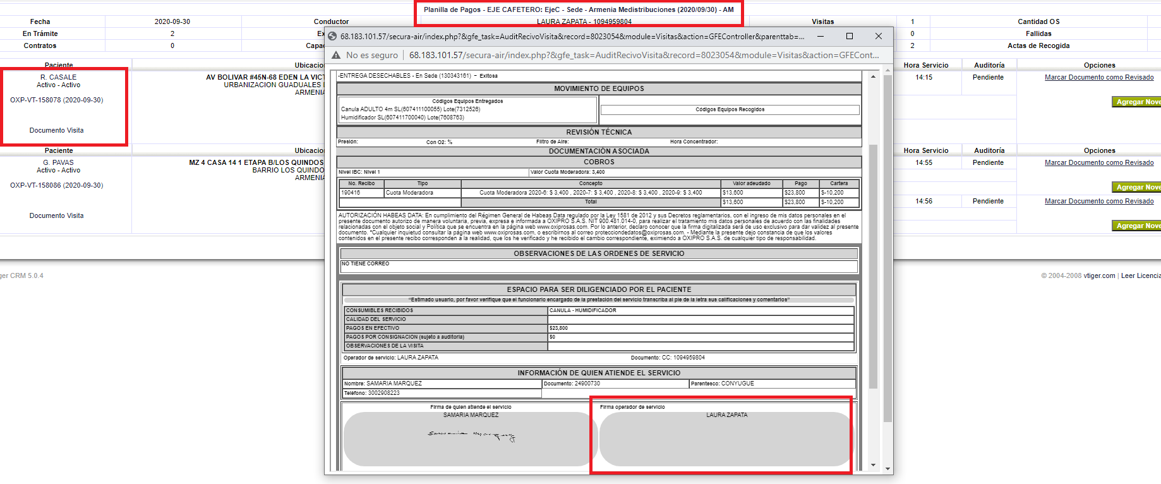Image resolution: width=1161 pixels, height=484 pixels.
Task: Click the 'Valor adeudado' column header
Action: point(752,183)
